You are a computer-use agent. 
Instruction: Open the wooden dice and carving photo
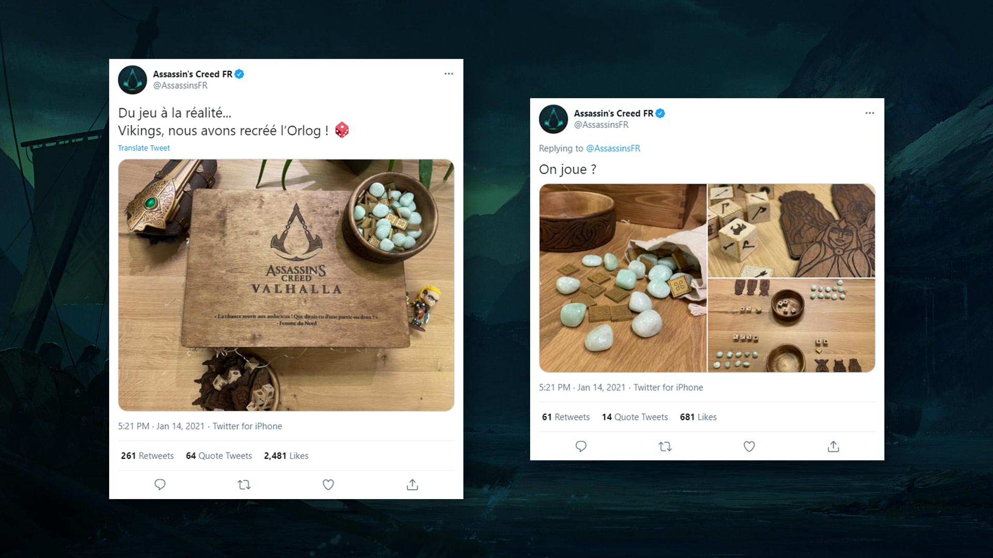pyautogui.click(x=791, y=230)
